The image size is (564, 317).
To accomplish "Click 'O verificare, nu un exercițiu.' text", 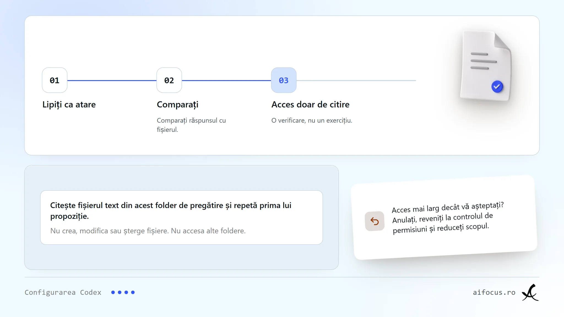I will [x=312, y=121].
